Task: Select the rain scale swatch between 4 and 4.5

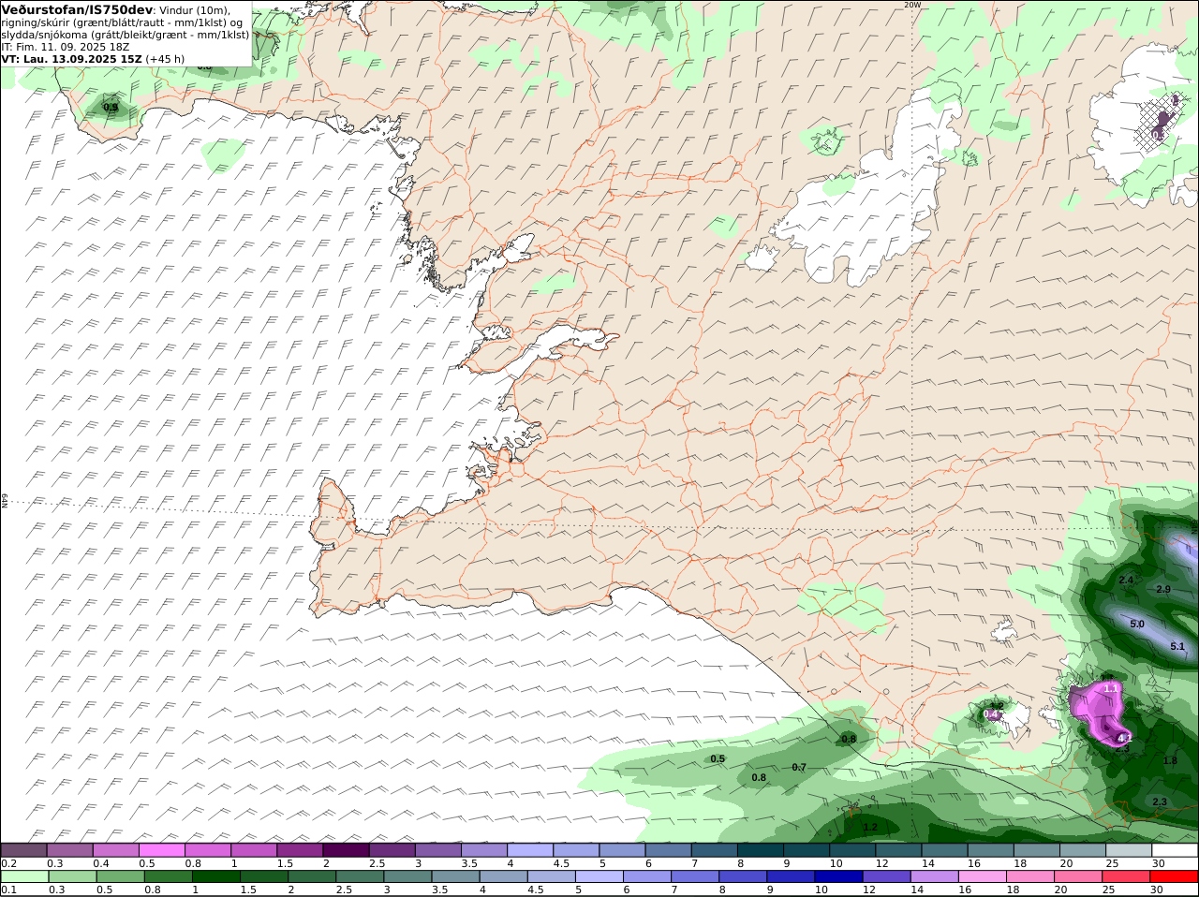Action: [503, 876]
